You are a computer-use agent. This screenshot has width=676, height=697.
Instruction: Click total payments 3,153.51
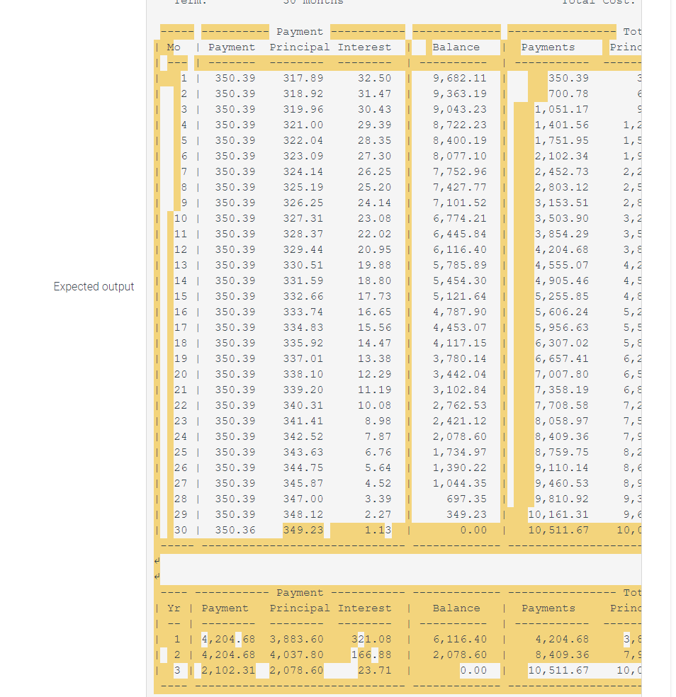tap(562, 203)
